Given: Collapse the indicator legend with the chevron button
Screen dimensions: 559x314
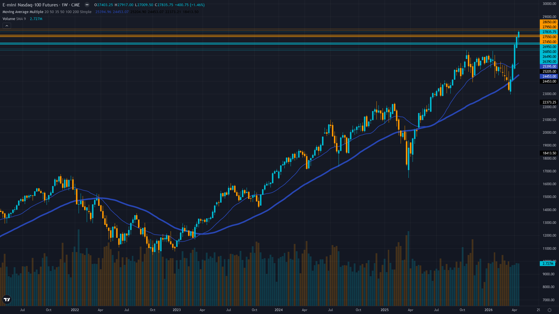Looking at the screenshot, I should pos(7,26).
